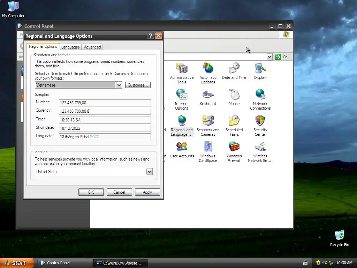The width and height of the screenshot is (357, 268).
Task: Expand the United States location dropdown
Action: coord(149,172)
